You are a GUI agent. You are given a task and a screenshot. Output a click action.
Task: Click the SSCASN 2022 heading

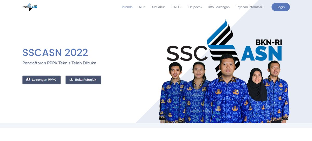(55, 53)
